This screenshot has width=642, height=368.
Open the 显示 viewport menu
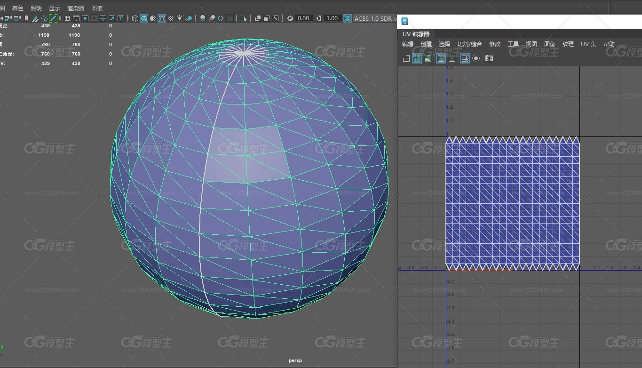point(55,8)
